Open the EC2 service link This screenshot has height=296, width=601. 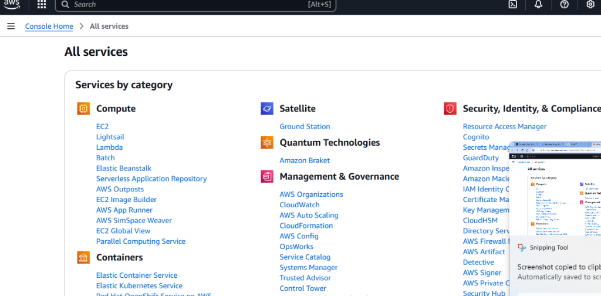(102, 126)
